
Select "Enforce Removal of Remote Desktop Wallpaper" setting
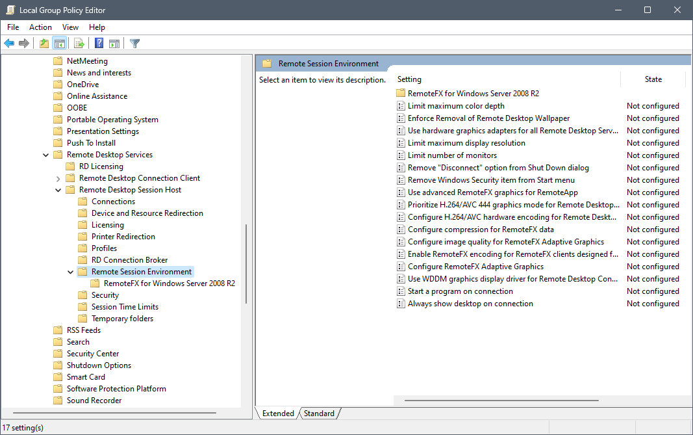488,118
